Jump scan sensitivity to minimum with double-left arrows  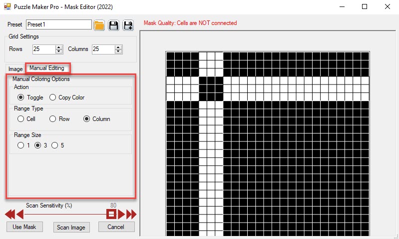pos(10,214)
